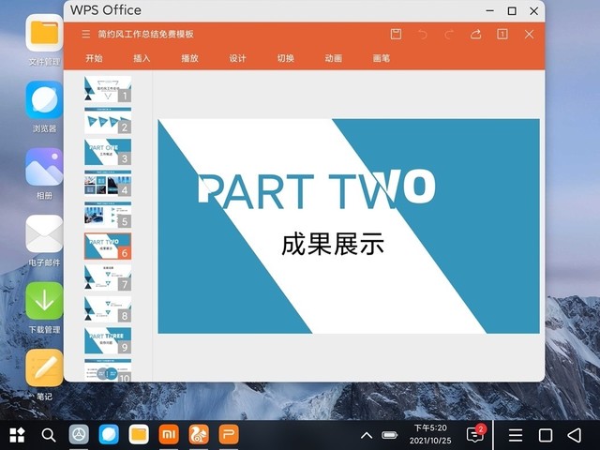Open the 动画 tab
The width and height of the screenshot is (600, 450).
(334, 58)
